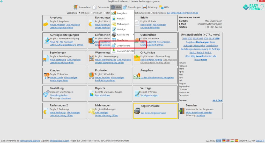
Task: Click the Registrierkasse cash register icon
Action: pos(137,111)
